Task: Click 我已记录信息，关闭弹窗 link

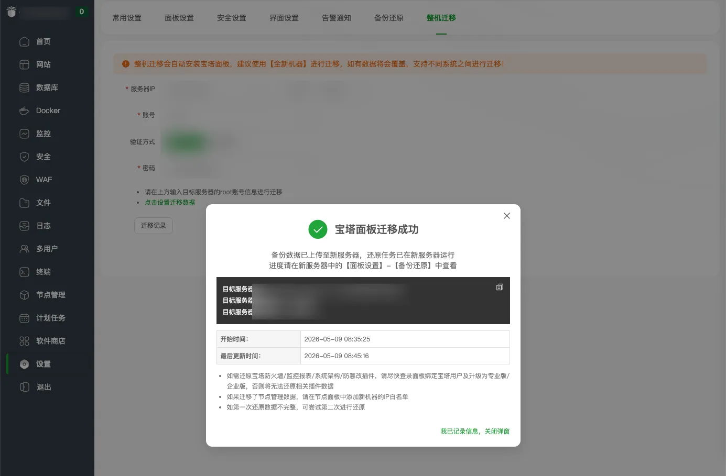Action: click(475, 431)
